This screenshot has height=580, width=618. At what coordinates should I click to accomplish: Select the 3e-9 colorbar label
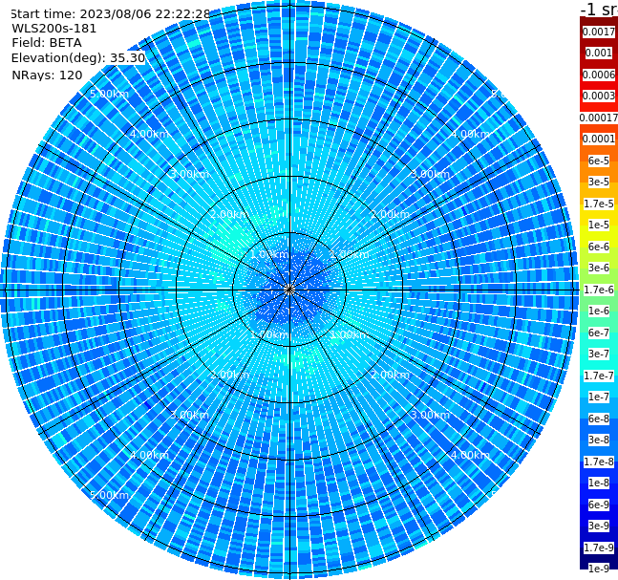(x=599, y=526)
